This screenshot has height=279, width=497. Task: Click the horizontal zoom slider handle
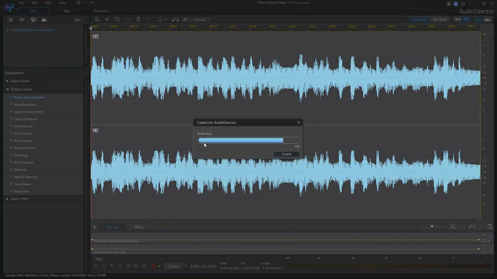(x=432, y=226)
